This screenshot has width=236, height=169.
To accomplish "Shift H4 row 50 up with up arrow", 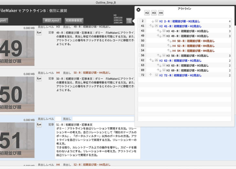I will 168,41.
